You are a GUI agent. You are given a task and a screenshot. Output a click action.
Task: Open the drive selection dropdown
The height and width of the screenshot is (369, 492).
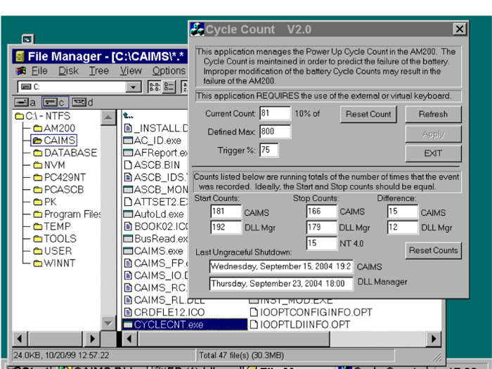(133, 86)
